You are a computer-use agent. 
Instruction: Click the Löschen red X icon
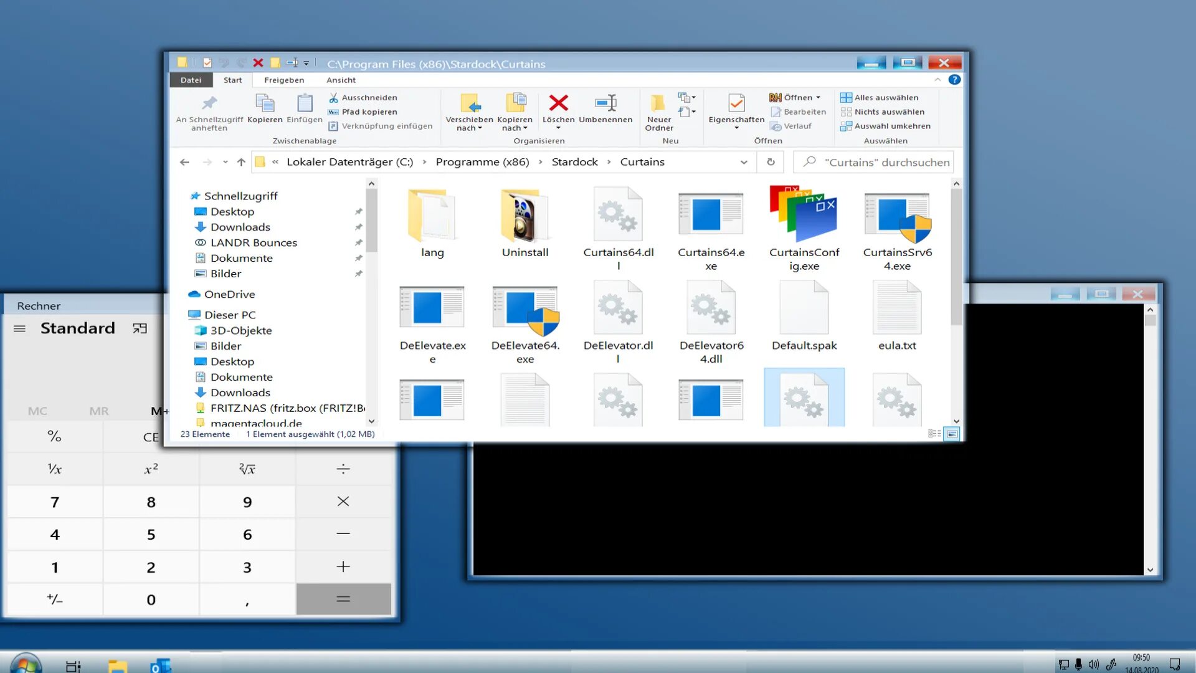(558, 103)
